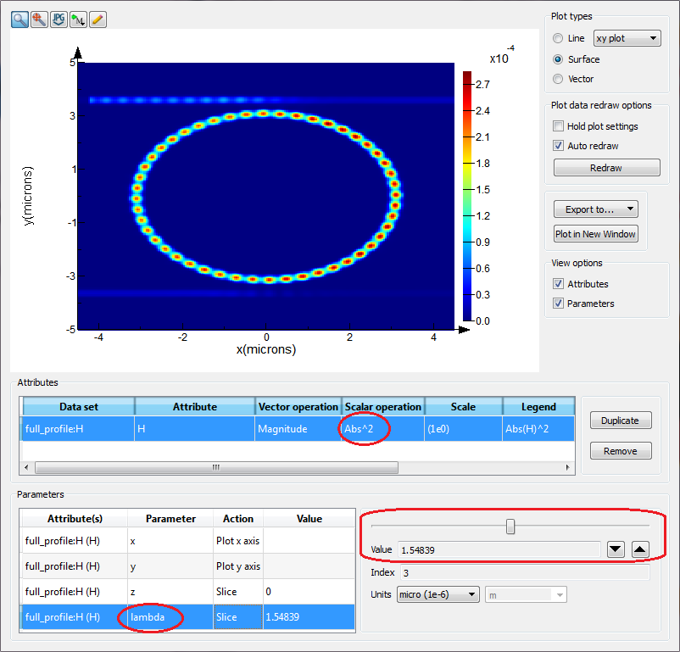This screenshot has height=652, width=680.
Task: Click the Parameter column header
Action: click(x=170, y=518)
